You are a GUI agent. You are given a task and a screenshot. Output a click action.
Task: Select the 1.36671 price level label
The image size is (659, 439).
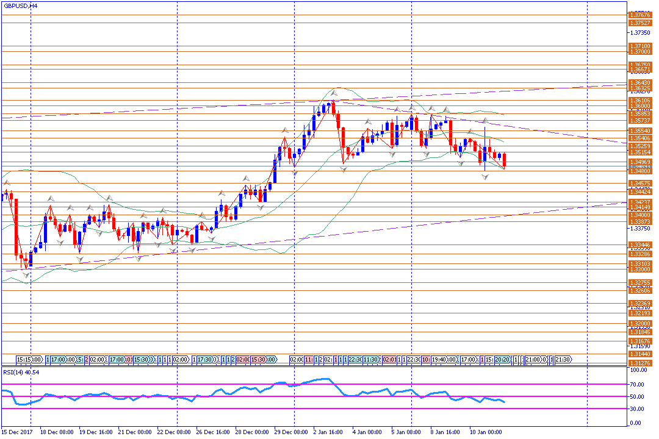pyautogui.click(x=639, y=70)
